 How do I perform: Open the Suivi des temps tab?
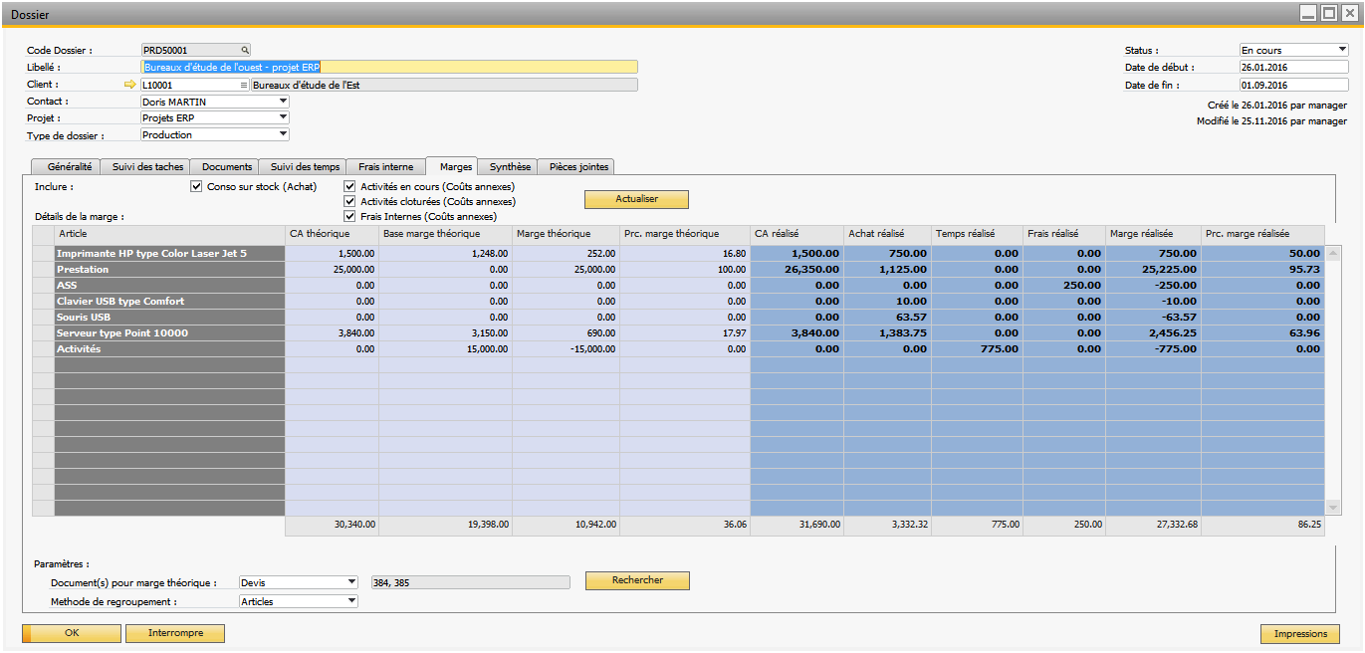click(x=305, y=167)
